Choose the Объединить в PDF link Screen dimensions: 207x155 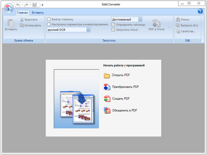coord(125,110)
